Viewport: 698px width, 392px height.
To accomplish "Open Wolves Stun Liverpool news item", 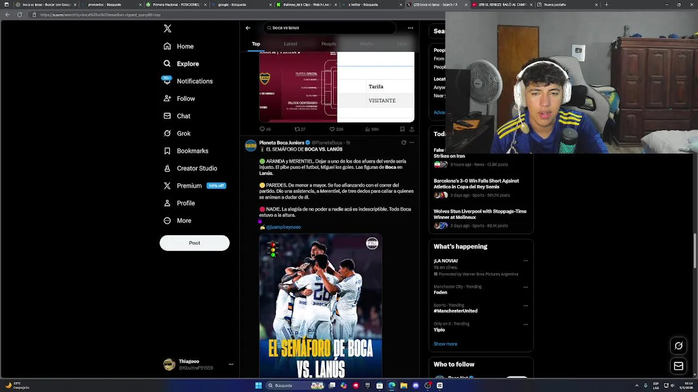I will click(x=480, y=218).
